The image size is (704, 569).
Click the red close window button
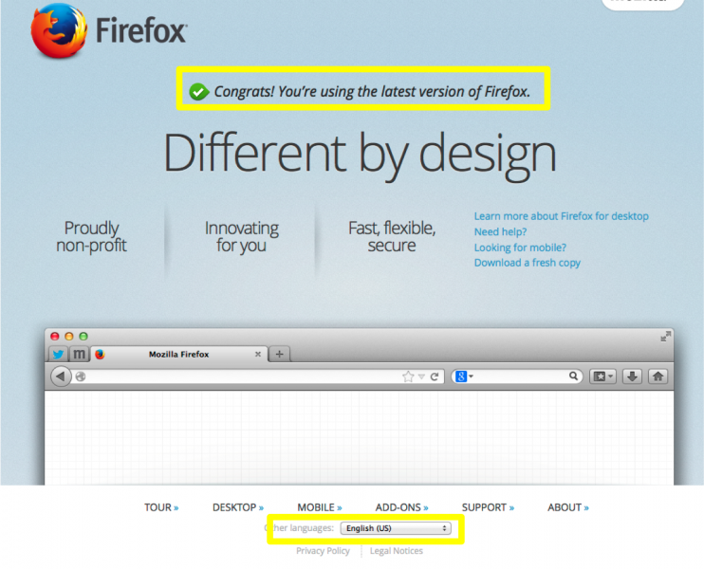pos(55,336)
